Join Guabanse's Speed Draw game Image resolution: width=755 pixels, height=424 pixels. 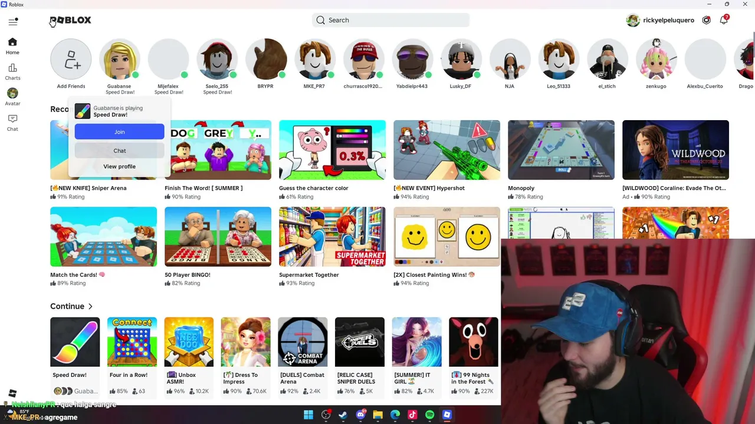point(119,132)
